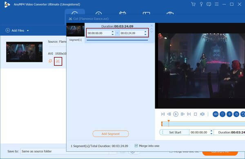245x159 pixels.
Task: Click the Add Segment button
Action: (111, 134)
